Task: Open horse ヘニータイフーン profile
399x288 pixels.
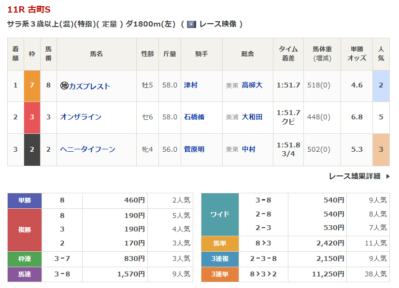Action: [87, 149]
